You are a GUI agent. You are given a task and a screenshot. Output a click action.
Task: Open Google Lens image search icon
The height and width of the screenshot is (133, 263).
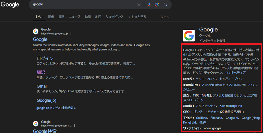pos(157,5)
